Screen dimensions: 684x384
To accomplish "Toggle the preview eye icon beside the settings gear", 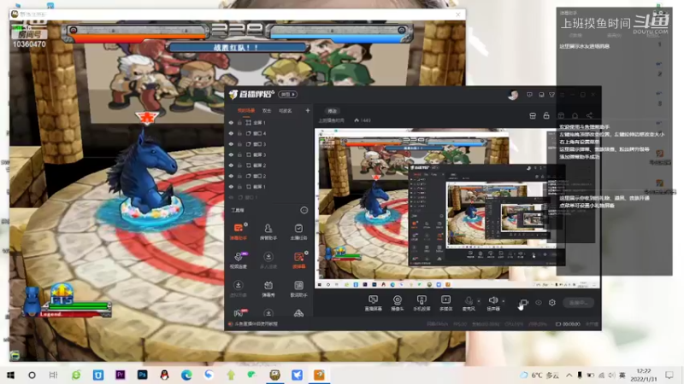I will pyautogui.click(x=539, y=302).
